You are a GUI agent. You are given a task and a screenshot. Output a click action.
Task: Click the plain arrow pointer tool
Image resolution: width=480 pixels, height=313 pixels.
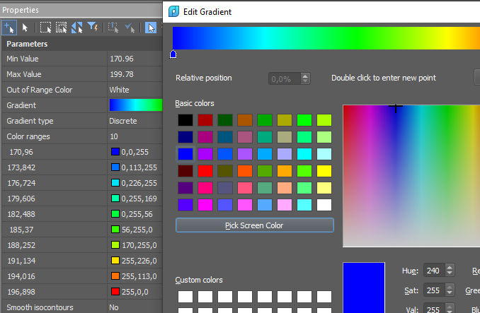pos(25,28)
